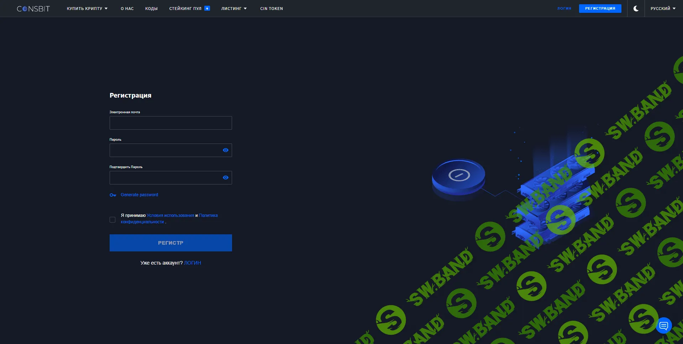
Task: Go to the О НАС menu item
Action: click(127, 8)
